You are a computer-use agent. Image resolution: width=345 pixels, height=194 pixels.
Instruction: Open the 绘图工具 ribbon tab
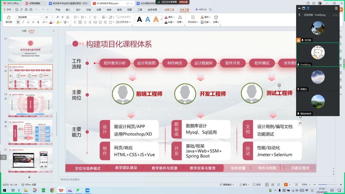coord(169,9)
